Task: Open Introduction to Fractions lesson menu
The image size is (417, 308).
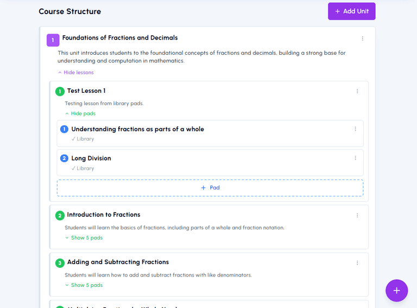Action: pos(357,215)
